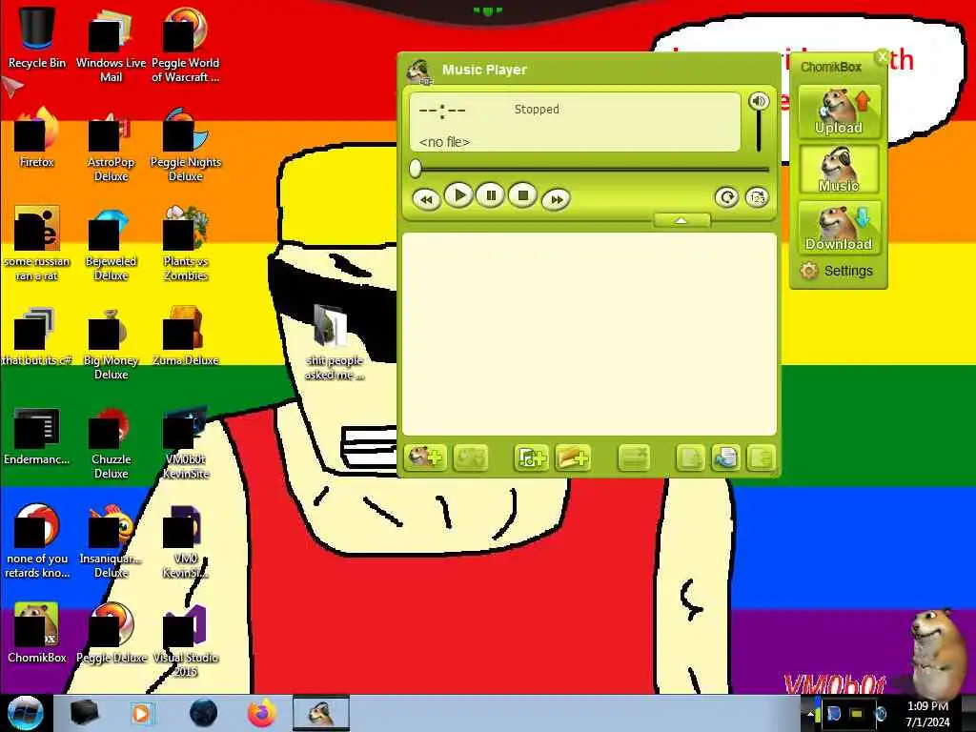Select VM0b0t KevinSite desktop icon
976x732 pixels.
(x=186, y=442)
